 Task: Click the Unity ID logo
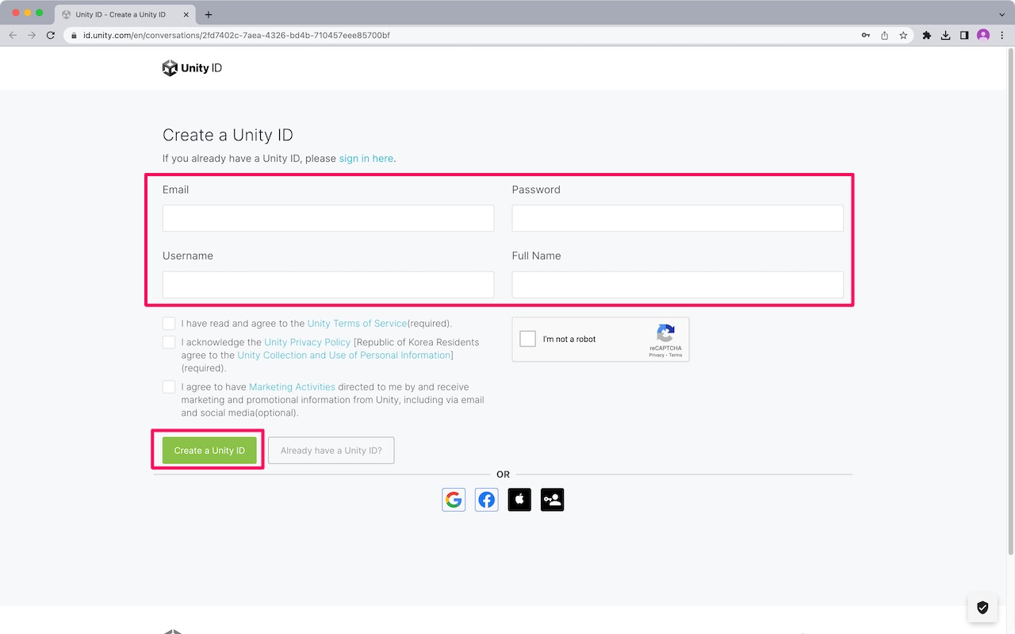click(x=192, y=68)
